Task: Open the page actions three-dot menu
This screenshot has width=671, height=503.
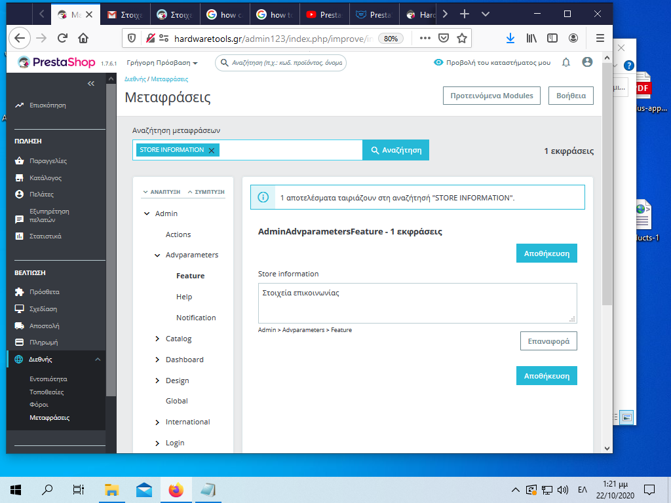Action: click(425, 39)
